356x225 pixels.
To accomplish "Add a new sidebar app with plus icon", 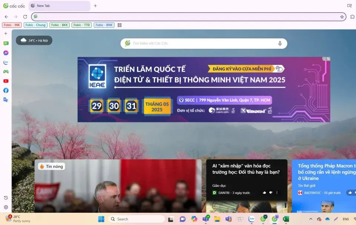I will (x=6, y=33).
